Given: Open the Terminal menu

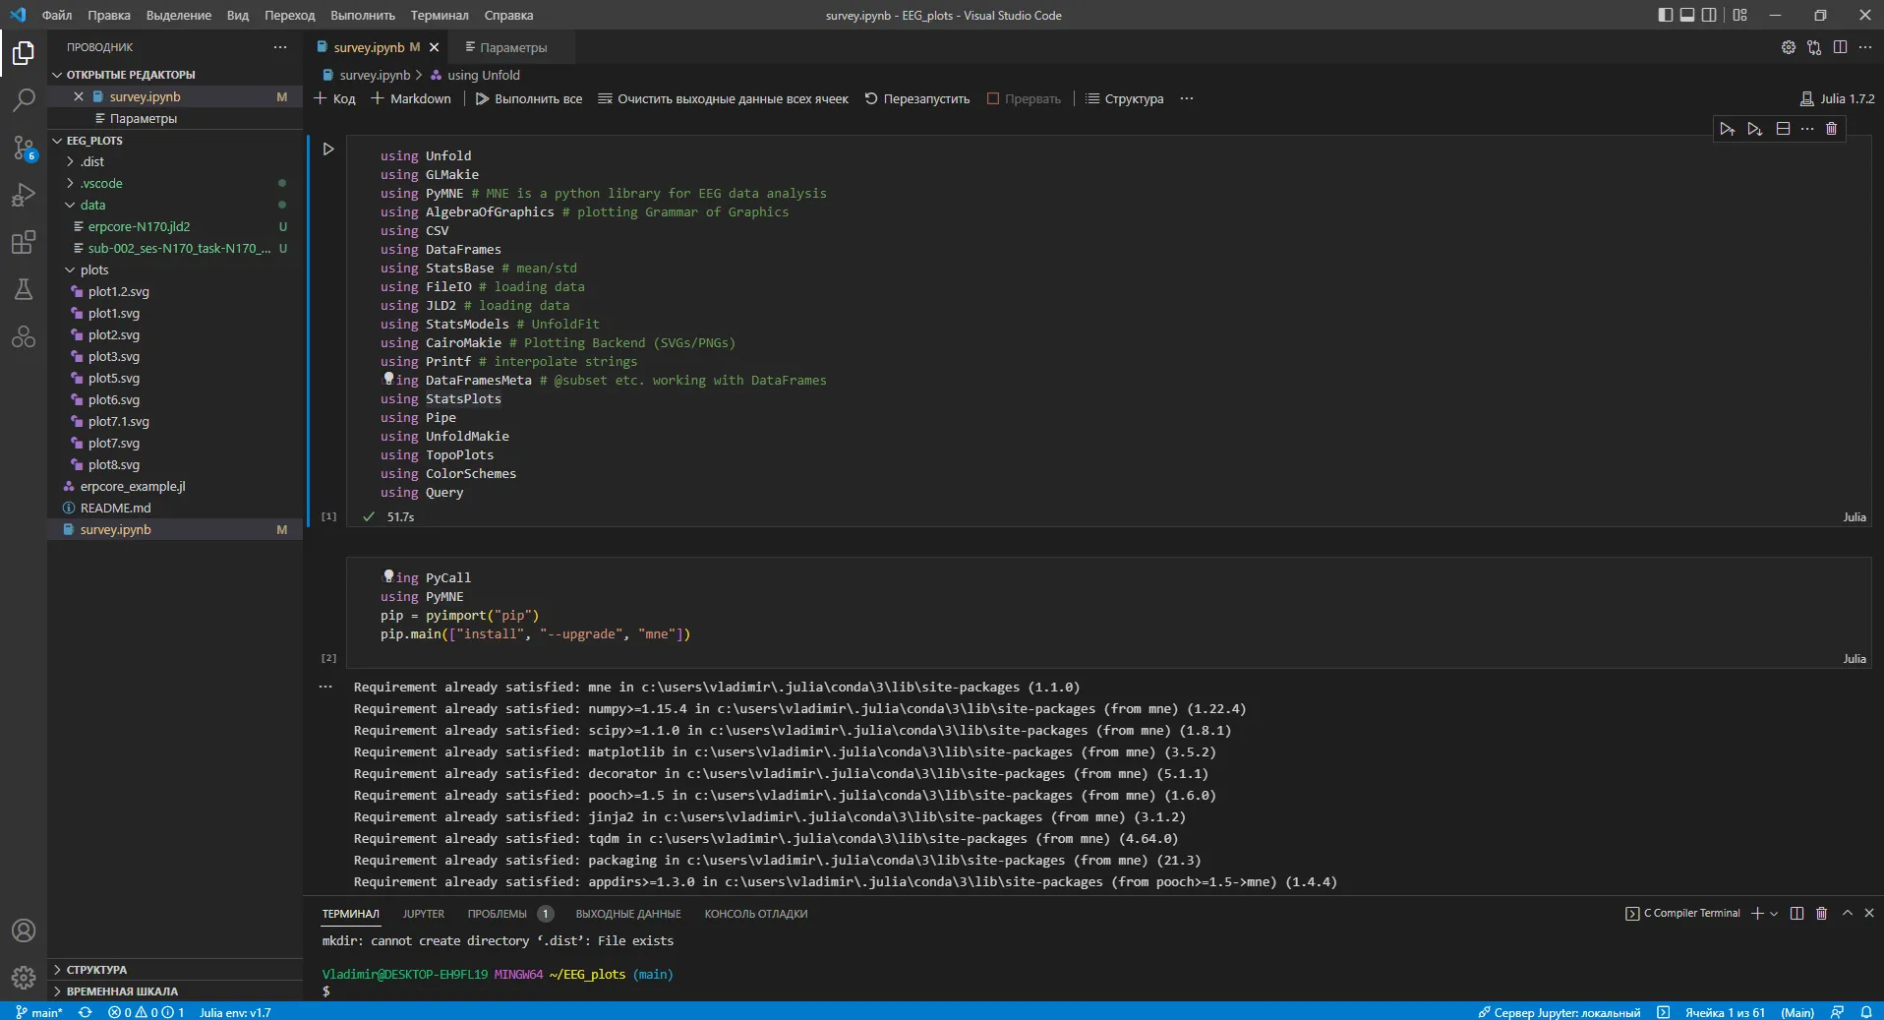Looking at the screenshot, I should (440, 15).
